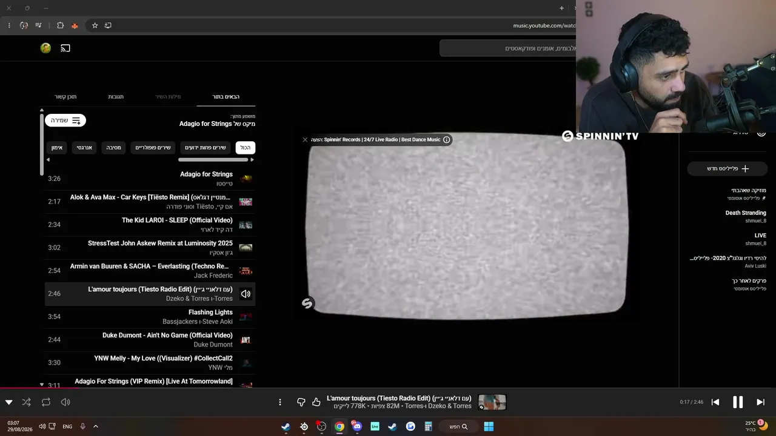Click the chip row right scroll arrow
The height and width of the screenshot is (436, 776).
[x=252, y=160]
